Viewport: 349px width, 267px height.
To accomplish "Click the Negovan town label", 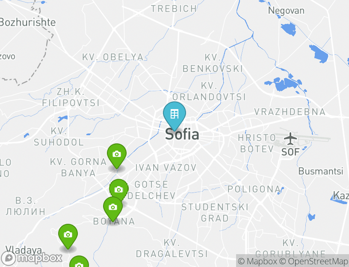I will coord(286,10).
